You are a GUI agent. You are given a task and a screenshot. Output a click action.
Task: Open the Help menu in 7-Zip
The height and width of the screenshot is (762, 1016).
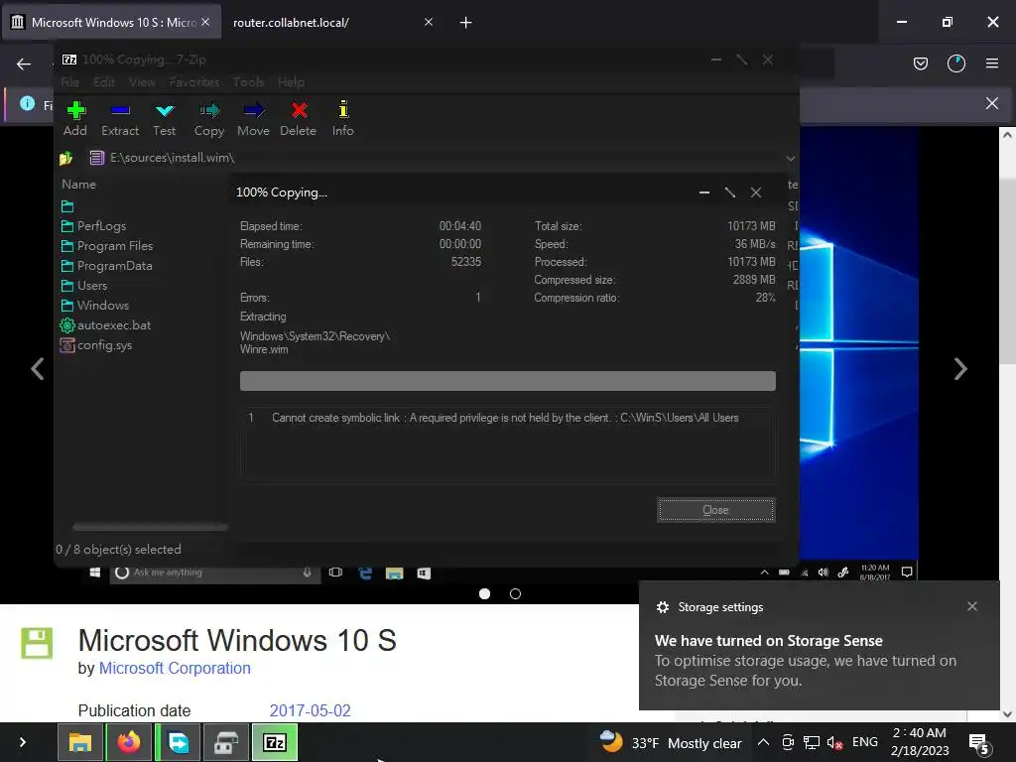(291, 82)
